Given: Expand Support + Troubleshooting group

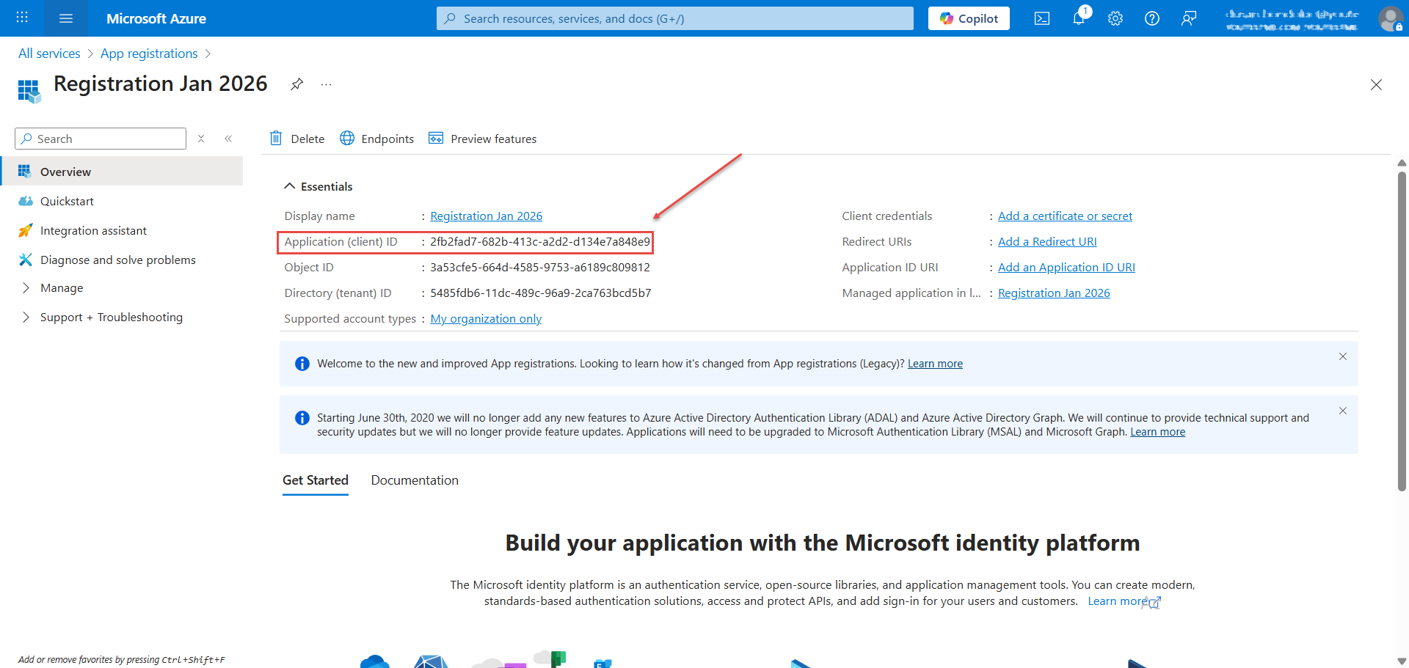Looking at the screenshot, I should [26, 318].
